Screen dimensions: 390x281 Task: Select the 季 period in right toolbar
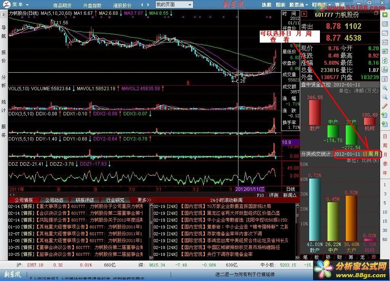point(385,164)
